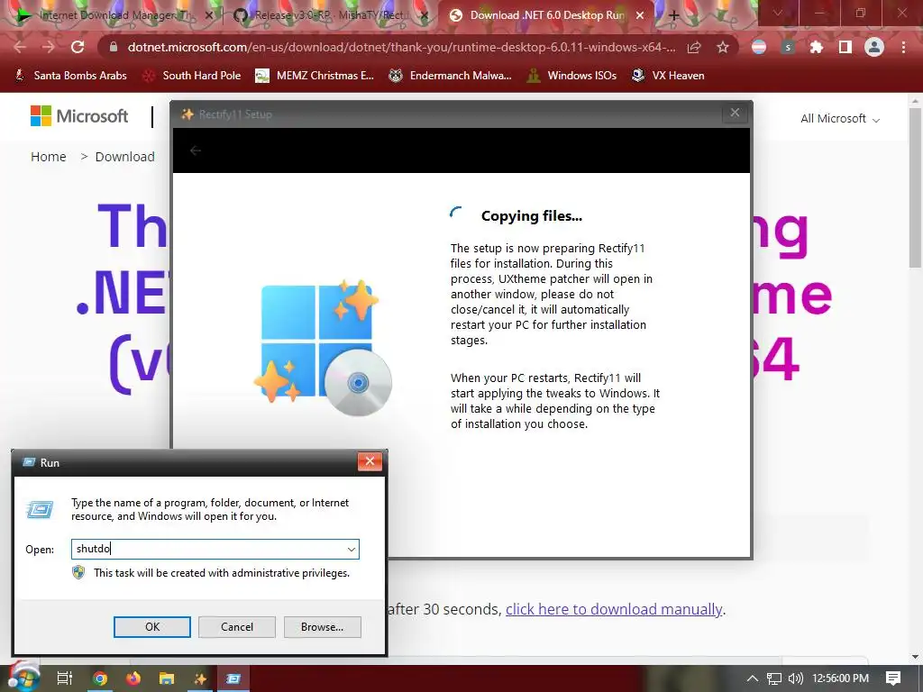Click the taskbar clock 12:56:00 PM
The width and height of the screenshot is (923, 692).
click(841, 678)
